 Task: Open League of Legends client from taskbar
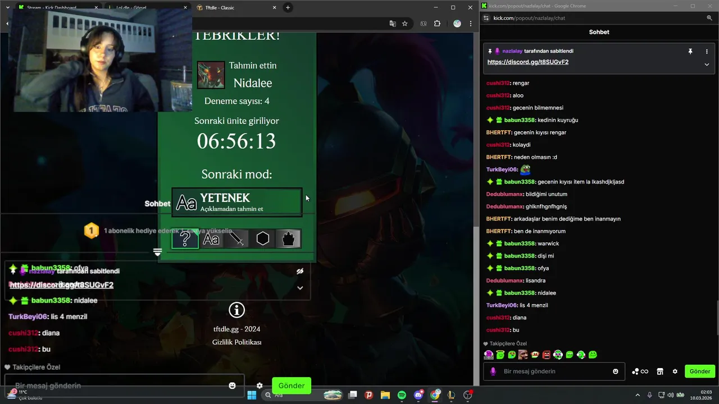(x=451, y=395)
